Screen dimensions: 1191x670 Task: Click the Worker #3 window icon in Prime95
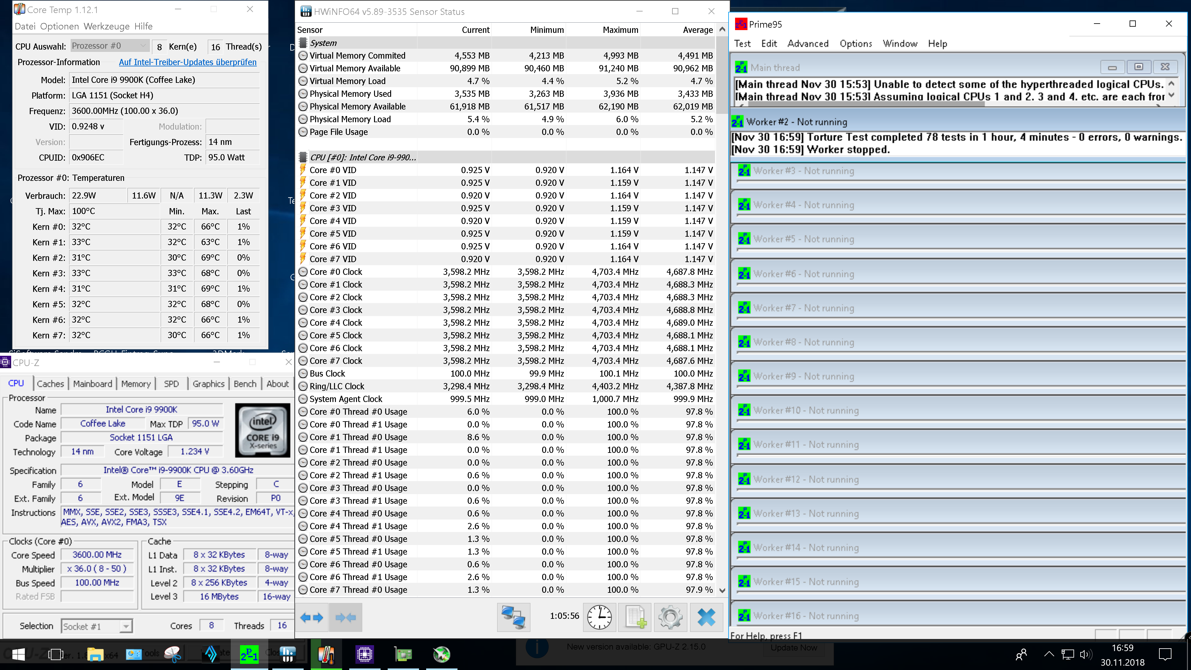744,171
